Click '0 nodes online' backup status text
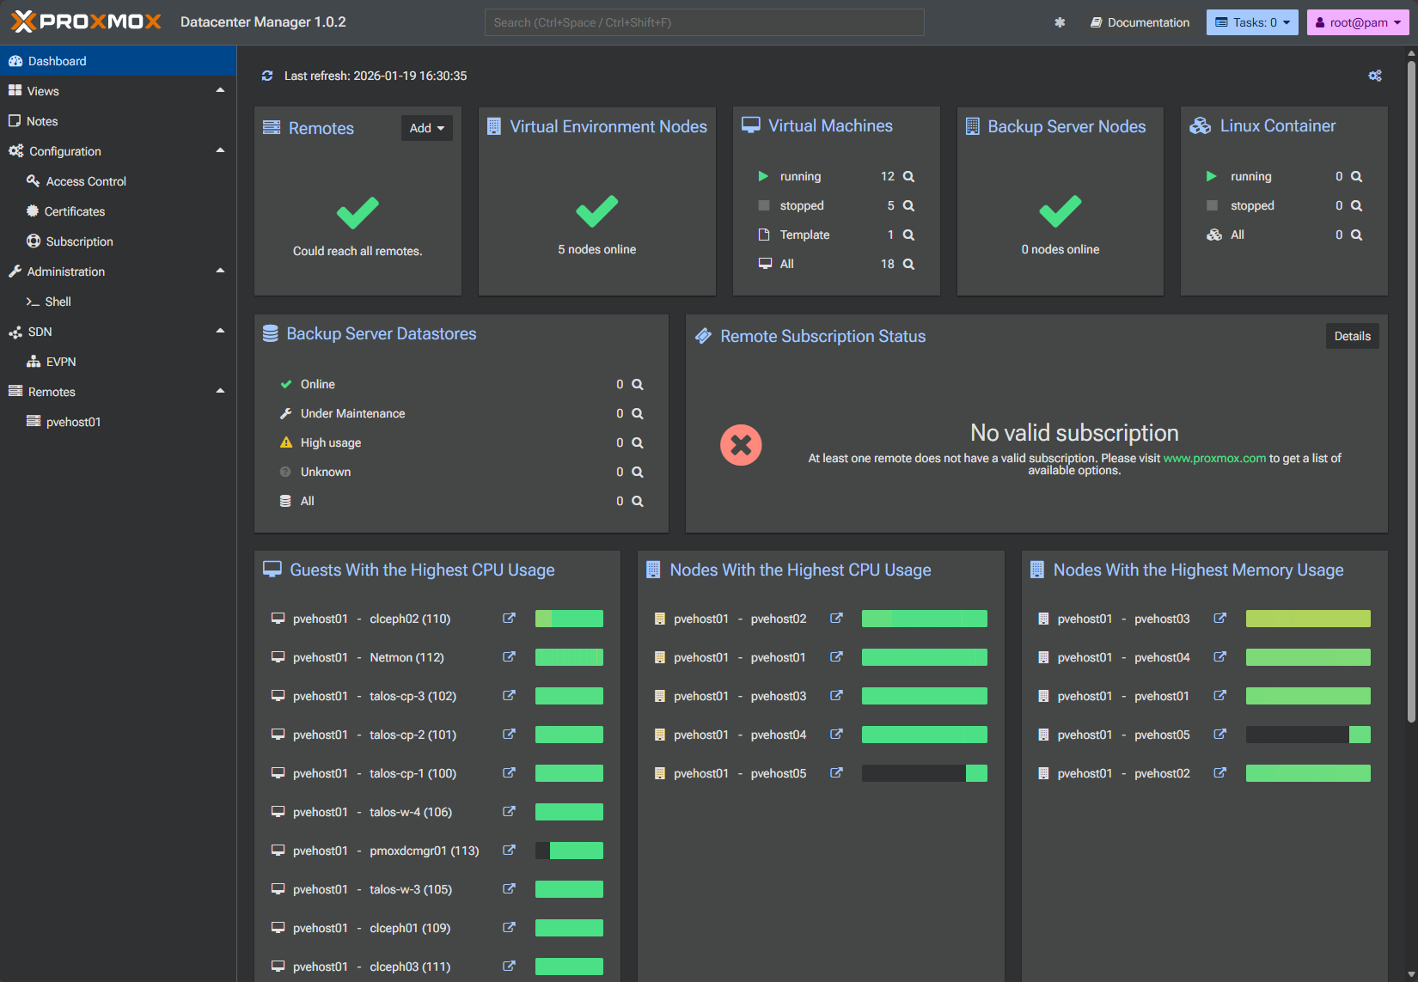 [1060, 249]
